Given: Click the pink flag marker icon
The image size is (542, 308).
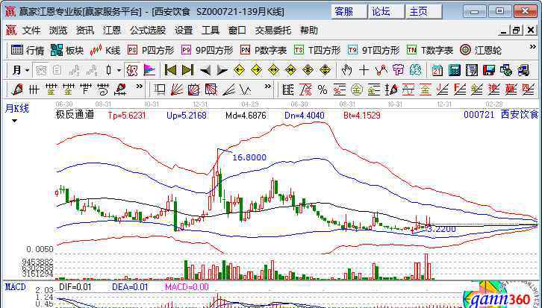Looking at the screenshot, I should [149, 70].
